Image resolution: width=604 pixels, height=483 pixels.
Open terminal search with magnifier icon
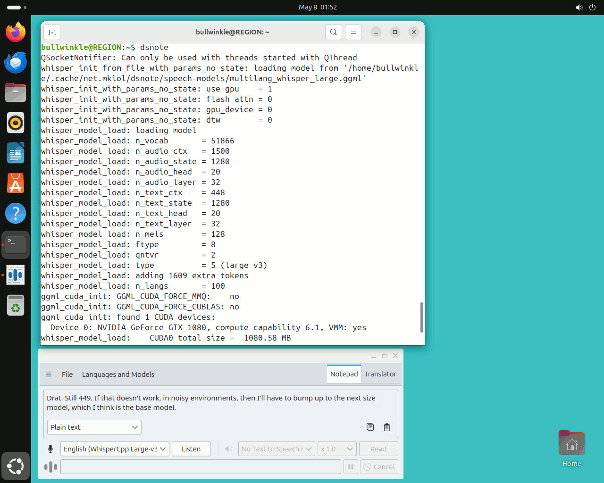334,32
